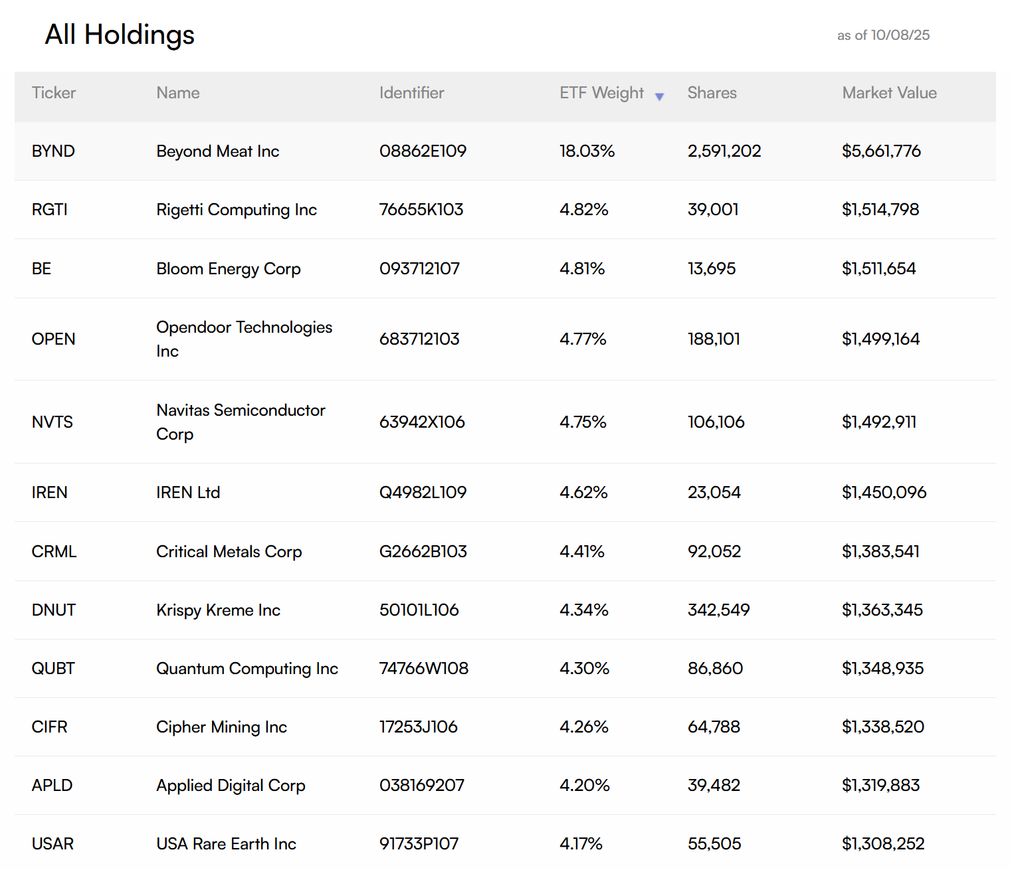
Task: Select the BYND ticker row
Action: coord(53,151)
